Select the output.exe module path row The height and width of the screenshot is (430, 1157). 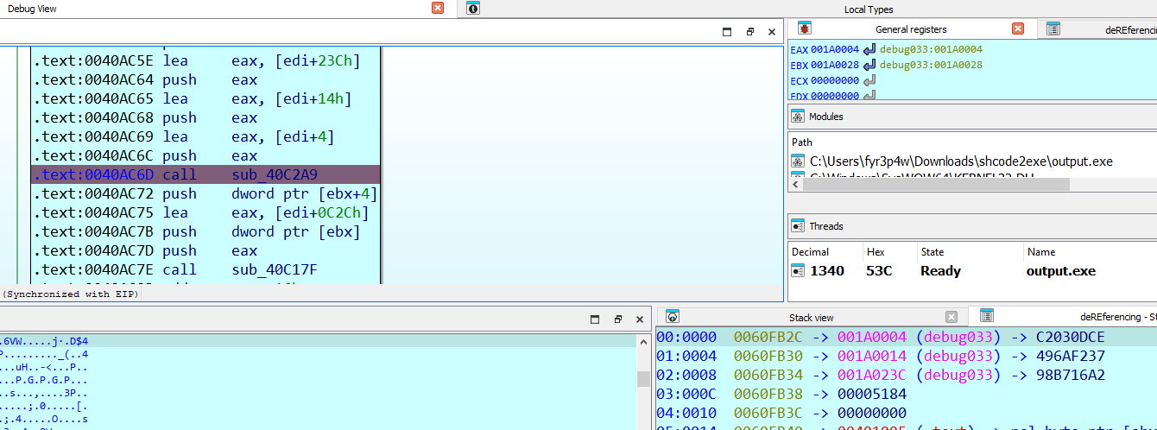960,161
